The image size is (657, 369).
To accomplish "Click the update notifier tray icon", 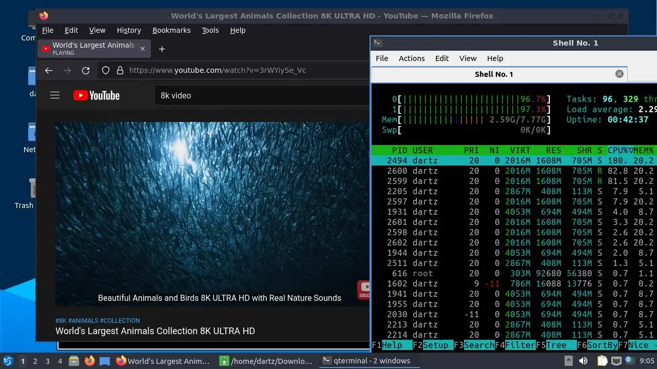I will (x=629, y=361).
